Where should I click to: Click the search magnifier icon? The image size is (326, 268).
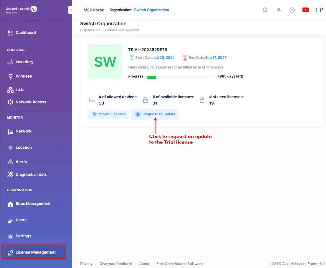pyautogui.click(x=265, y=10)
